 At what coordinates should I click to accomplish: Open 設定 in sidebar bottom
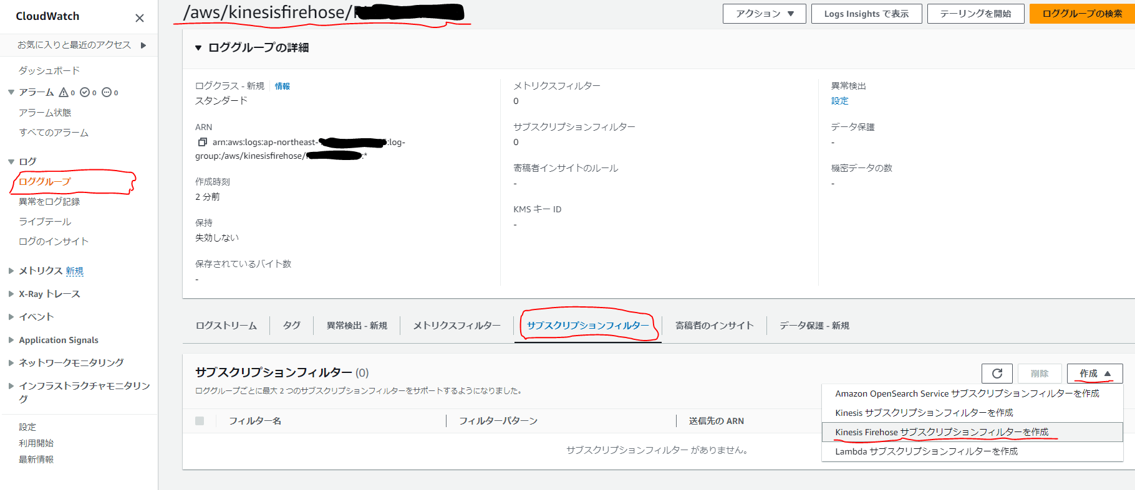27,427
